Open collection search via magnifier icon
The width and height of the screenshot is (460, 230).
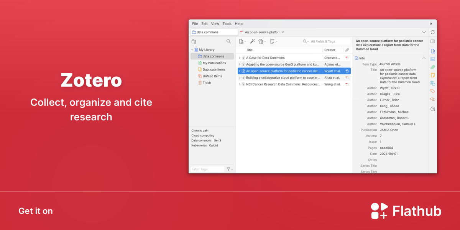click(229, 41)
